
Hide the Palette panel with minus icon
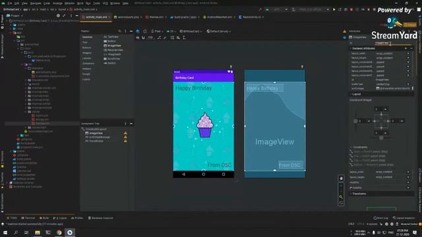pyautogui.click(x=131, y=31)
